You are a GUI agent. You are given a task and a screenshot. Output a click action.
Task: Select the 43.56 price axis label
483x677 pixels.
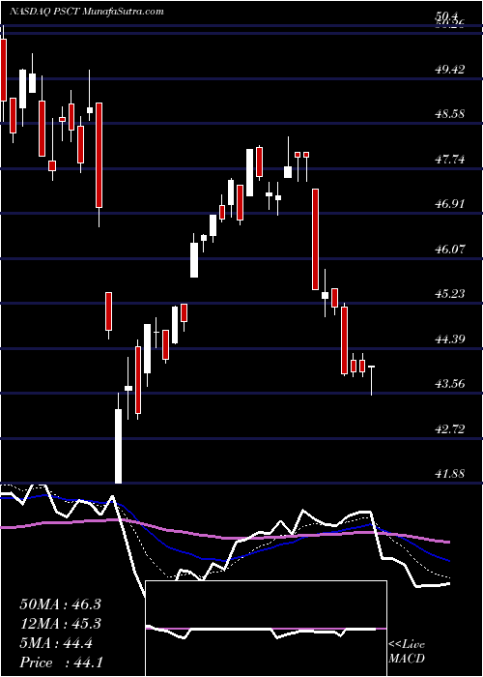449,384
